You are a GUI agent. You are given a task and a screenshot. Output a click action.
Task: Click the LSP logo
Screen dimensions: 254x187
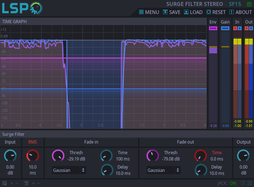click(22, 8)
